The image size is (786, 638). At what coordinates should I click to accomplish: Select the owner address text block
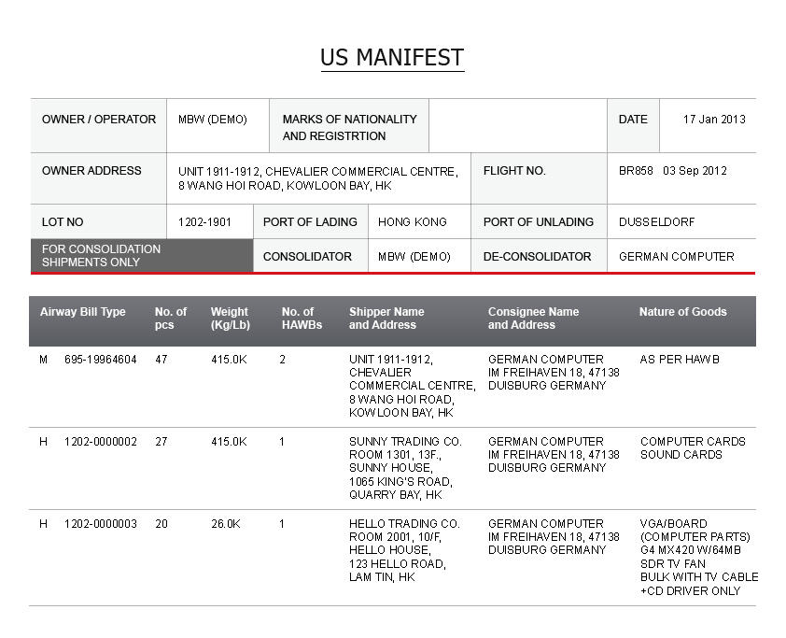point(317,178)
